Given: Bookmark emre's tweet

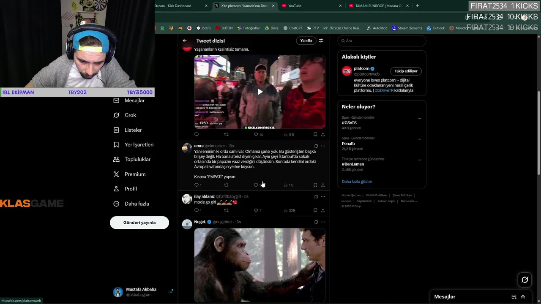Looking at the screenshot, I should coord(315,185).
